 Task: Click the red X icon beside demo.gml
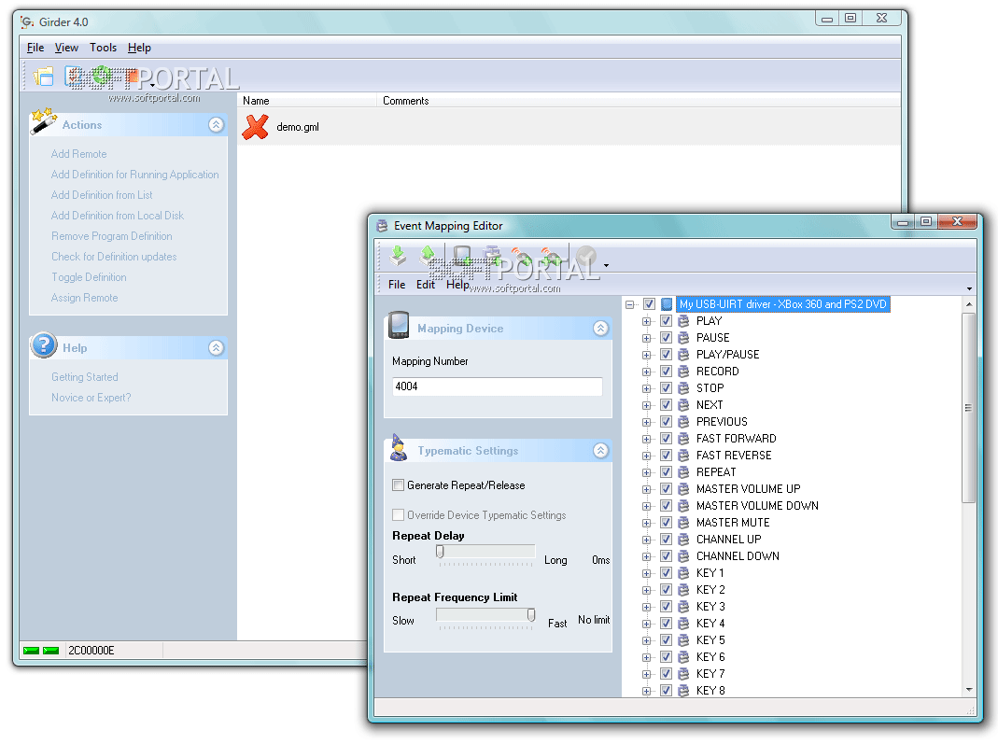(x=255, y=127)
